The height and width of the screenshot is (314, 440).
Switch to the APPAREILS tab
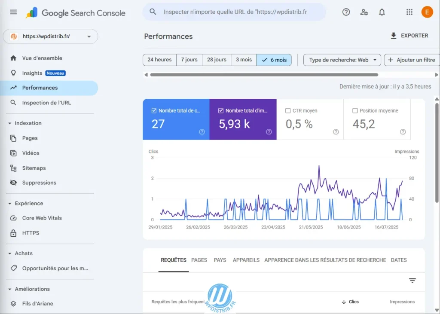246,260
